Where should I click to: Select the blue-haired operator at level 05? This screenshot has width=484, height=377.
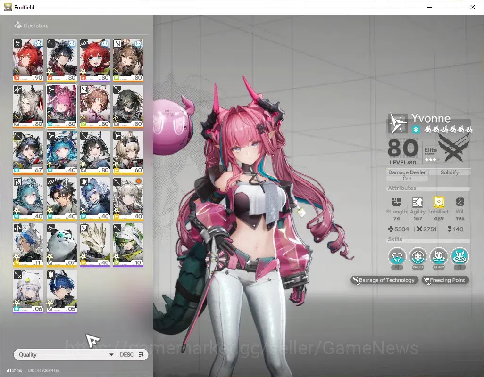(x=61, y=291)
